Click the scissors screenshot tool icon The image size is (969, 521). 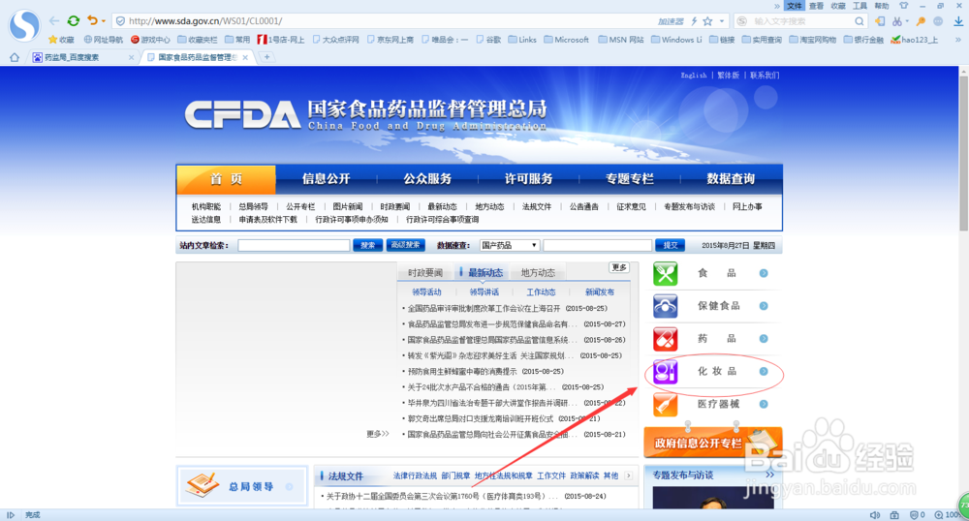click(896, 21)
